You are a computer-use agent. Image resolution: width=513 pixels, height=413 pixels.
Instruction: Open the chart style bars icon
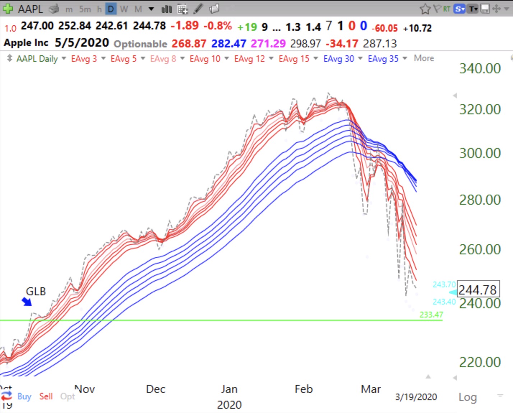click(x=166, y=9)
